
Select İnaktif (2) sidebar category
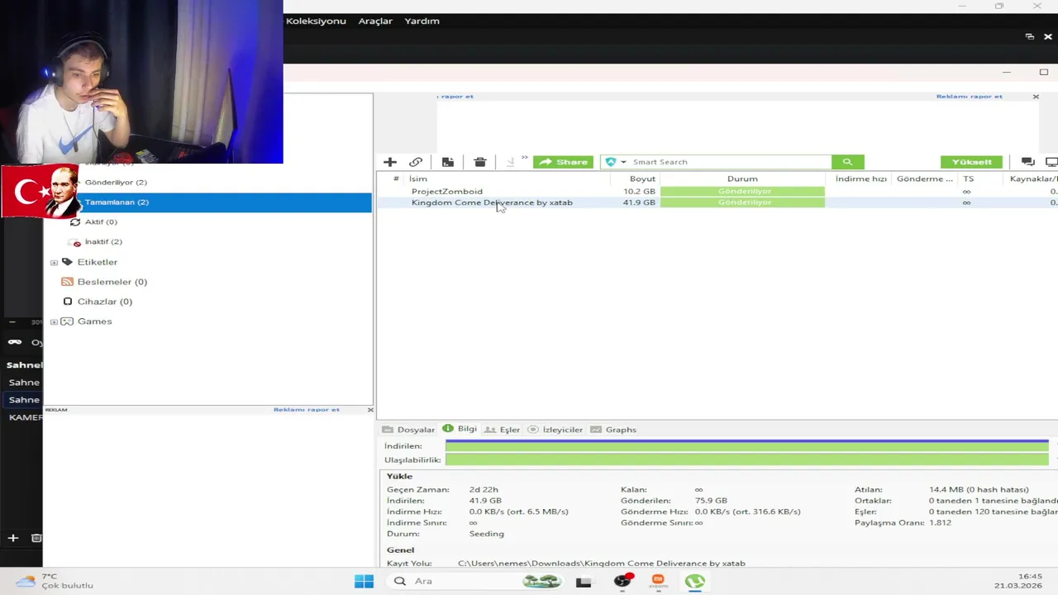(103, 241)
